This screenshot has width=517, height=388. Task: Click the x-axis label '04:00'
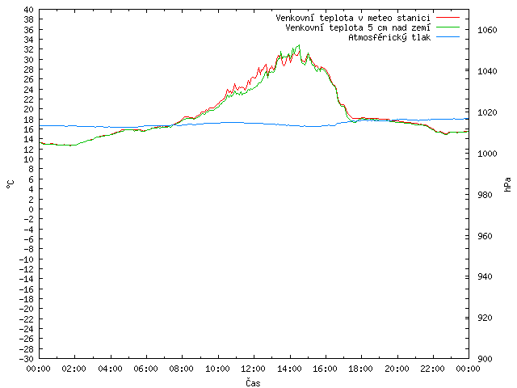(x=110, y=369)
